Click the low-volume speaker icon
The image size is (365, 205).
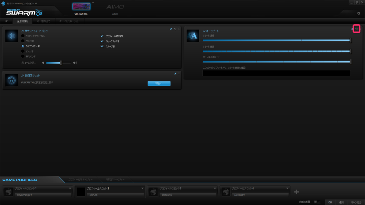(x=43, y=63)
